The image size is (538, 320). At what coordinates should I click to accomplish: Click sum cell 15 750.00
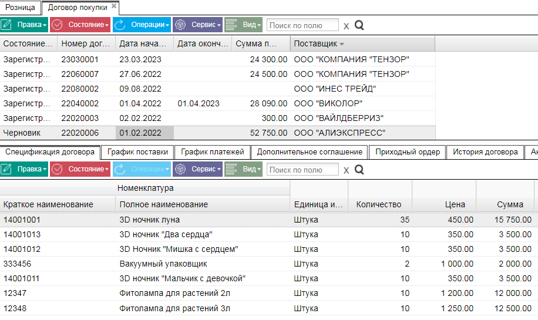coord(513,220)
